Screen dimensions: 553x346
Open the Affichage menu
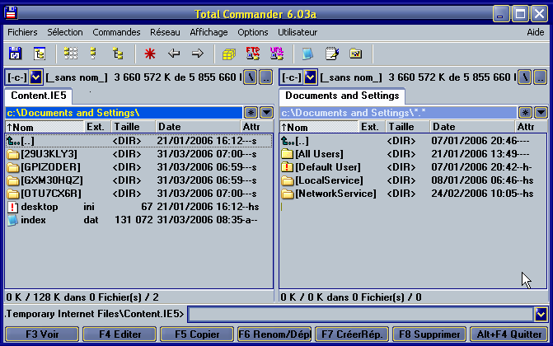(x=209, y=32)
